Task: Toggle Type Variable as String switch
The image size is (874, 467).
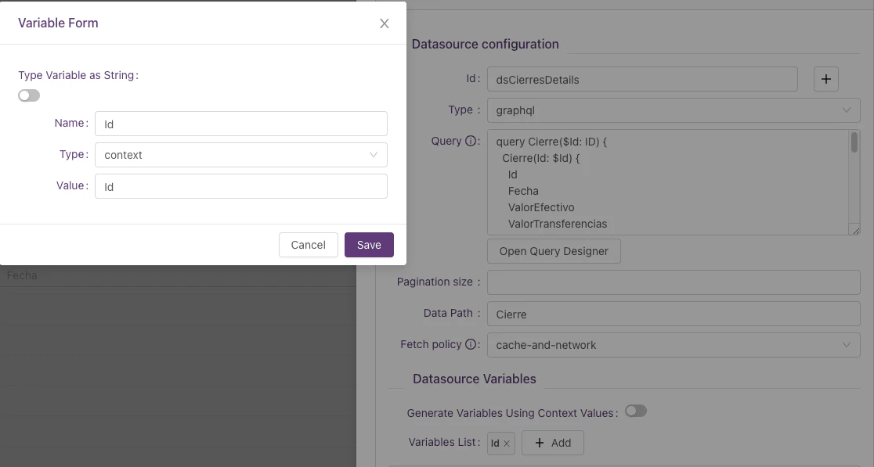Action: point(29,95)
